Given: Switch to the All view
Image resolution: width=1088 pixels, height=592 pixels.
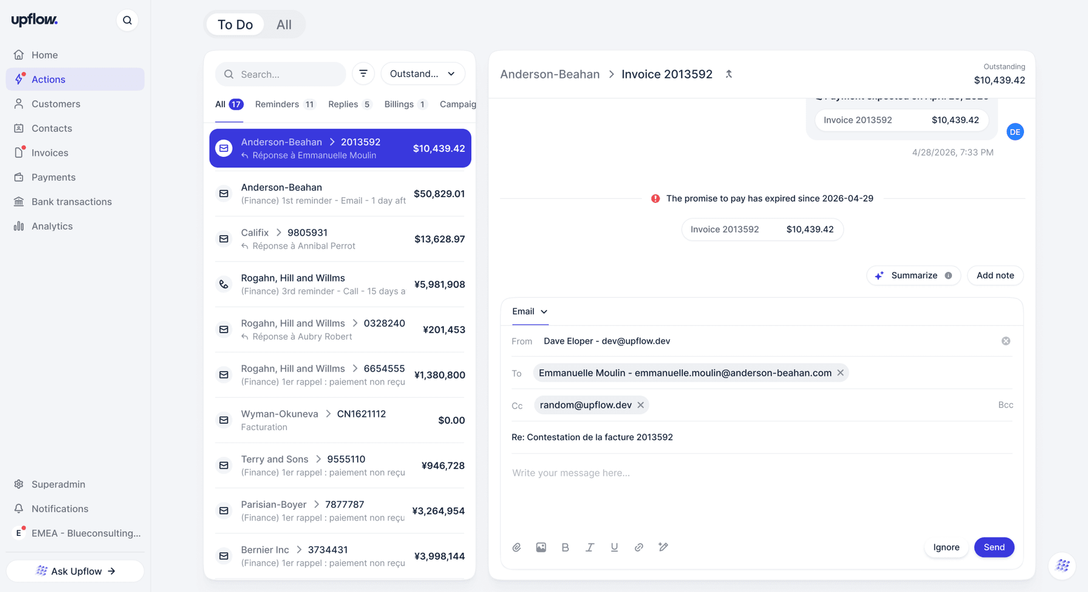Looking at the screenshot, I should [x=284, y=24].
